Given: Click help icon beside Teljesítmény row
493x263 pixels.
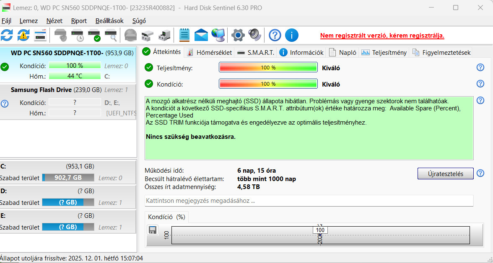Looking at the screenshot, I should coord(480,67).
